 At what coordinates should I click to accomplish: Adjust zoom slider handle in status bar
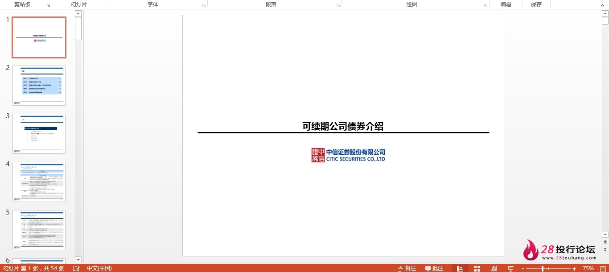pyautogui.click(x=542, y=268)
